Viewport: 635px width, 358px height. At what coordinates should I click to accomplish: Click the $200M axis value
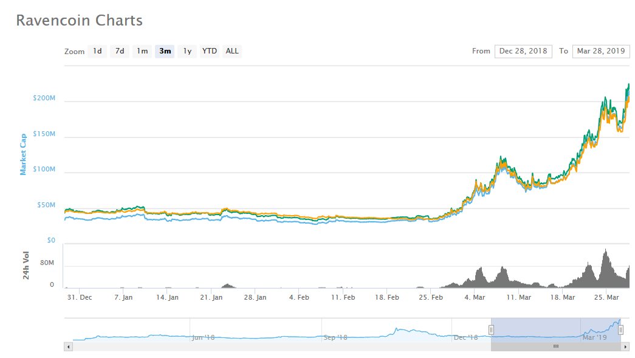click(x=44, y=98)
